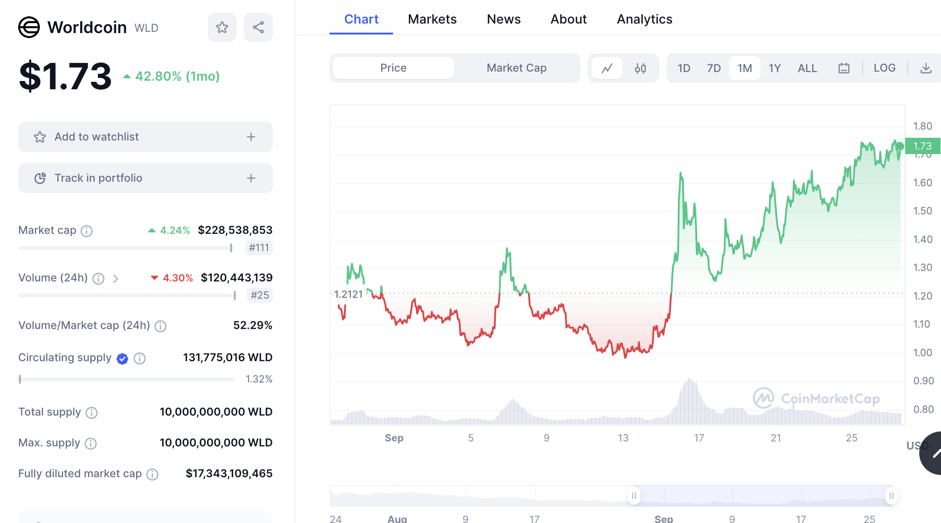The height and width of the screenshot is (523, 941).
Task: Toggle LOG scale on chart
Action: coord(884,68)
